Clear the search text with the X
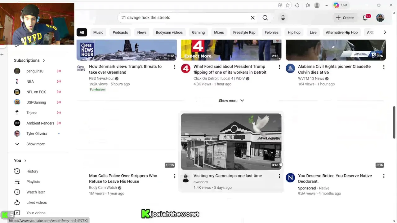The width and height of the screenshot is (397, 223). tap(253, 18)
